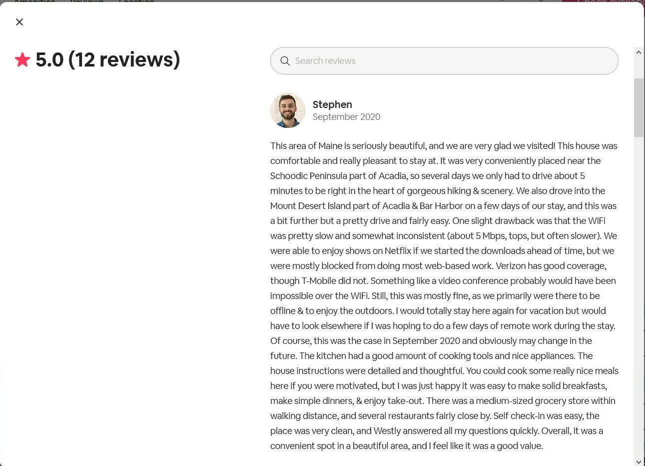This screenshot has width=645, height=466.
Task: Click the 5.0 (12 reviews) heading
Action: click(107, 59)
